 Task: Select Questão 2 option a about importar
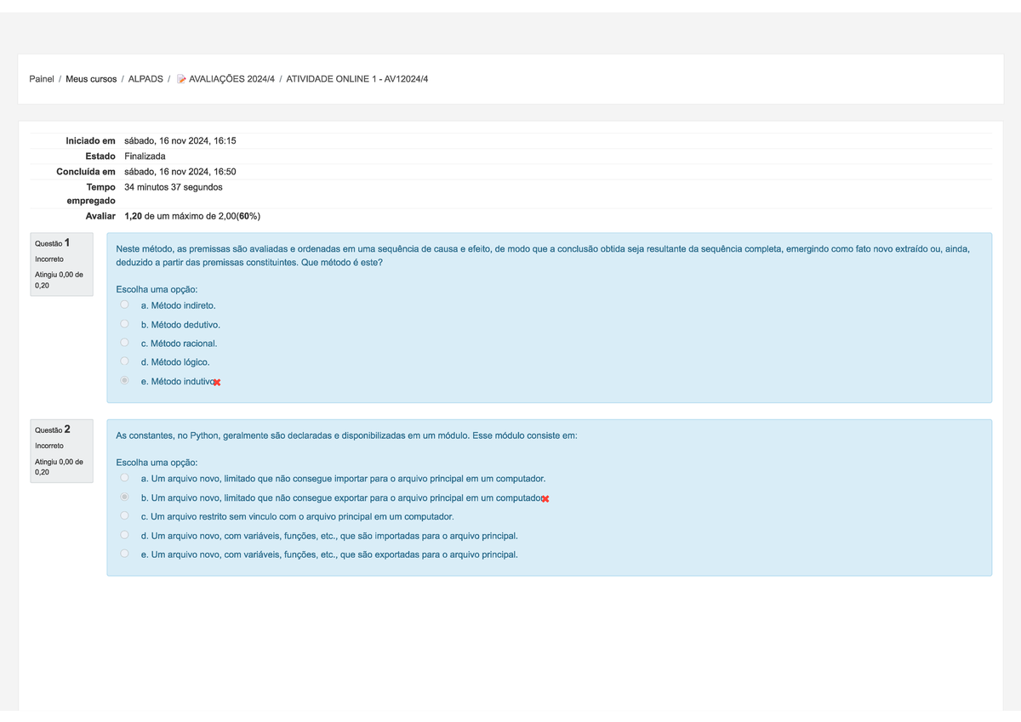pos(125,478)
